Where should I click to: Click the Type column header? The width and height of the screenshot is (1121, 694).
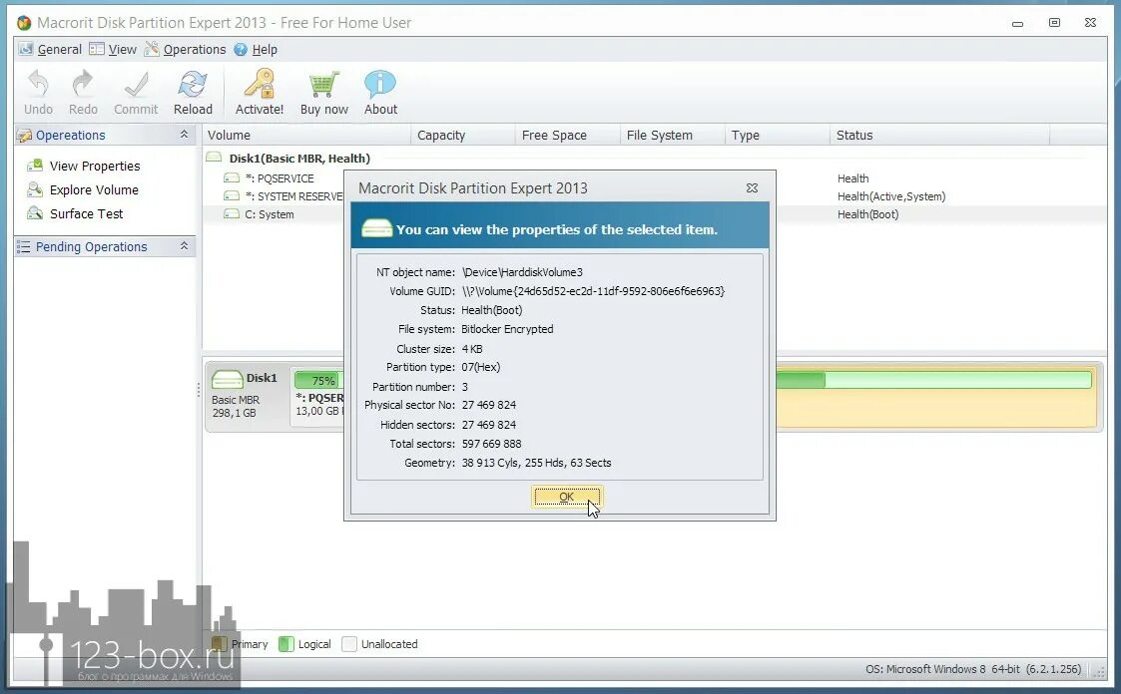pos(777,135)
